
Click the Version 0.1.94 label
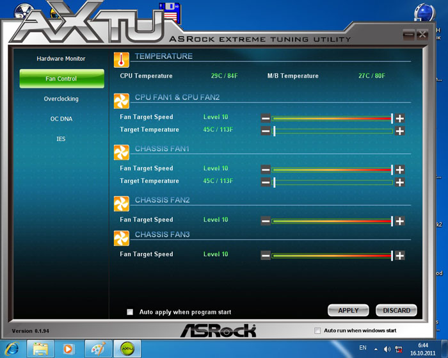[x=31, y=331]
